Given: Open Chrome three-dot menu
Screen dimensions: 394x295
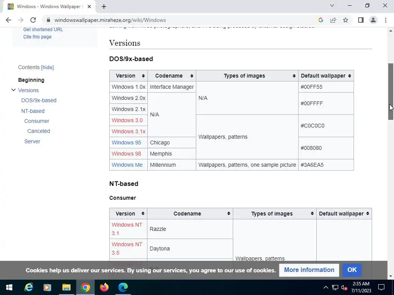Looking at the screenshot, I should click(x=386, y=20).
